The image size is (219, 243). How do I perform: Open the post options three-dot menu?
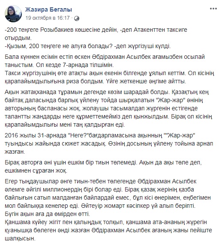pos(213,9)
